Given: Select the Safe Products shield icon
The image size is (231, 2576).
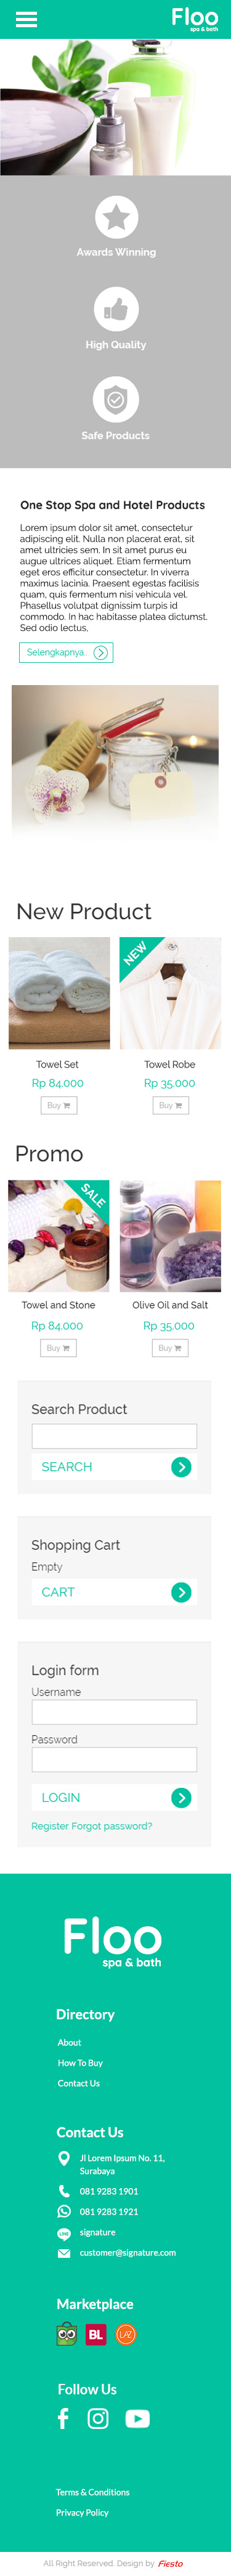Looking at the screenshot, I should 116,400.
